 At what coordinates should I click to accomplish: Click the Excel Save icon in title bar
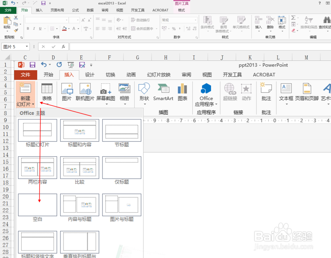click(43, 3)
